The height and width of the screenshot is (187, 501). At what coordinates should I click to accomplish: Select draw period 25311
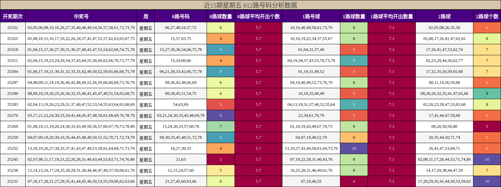(x=13, y=61)
